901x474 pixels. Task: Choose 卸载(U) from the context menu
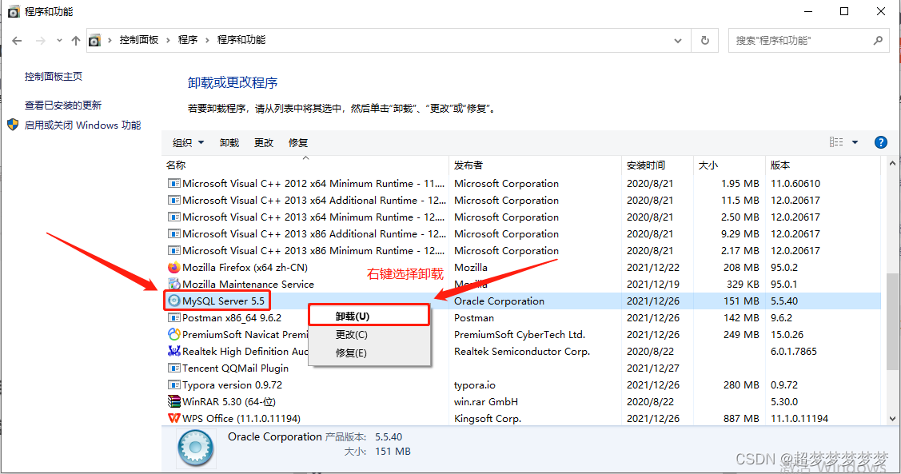point(369,316)
